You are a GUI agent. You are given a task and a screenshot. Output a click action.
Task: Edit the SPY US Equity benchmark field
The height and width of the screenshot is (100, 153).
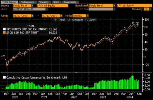[134, 6]
